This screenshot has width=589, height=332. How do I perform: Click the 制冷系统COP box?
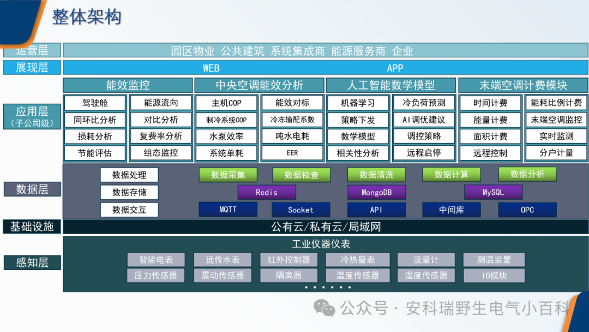[x=226, y=120]
